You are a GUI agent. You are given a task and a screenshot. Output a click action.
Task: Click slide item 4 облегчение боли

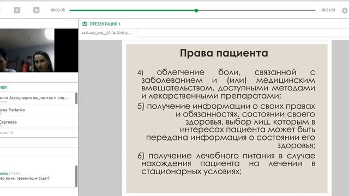click(x=226, y=84)
